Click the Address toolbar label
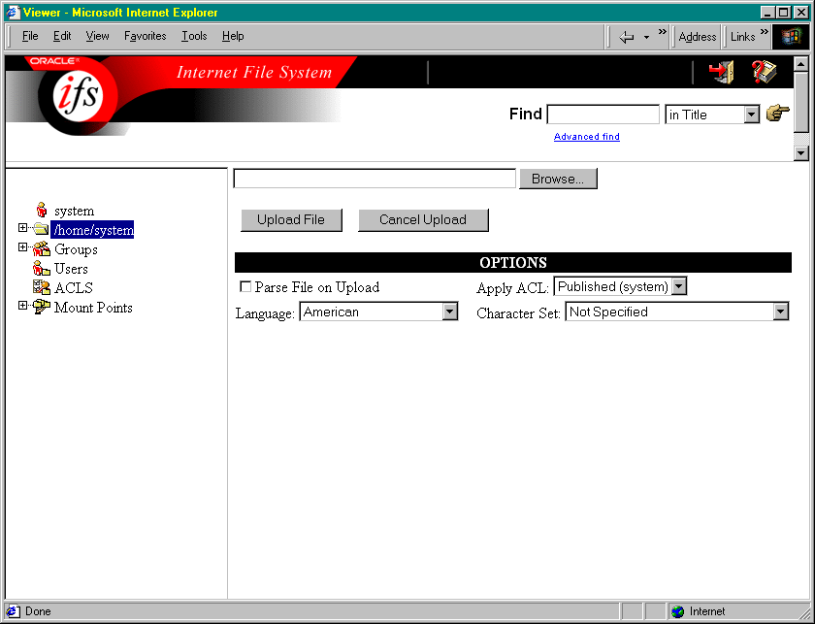This screenshot has height=624, width=815. point(698,37)
